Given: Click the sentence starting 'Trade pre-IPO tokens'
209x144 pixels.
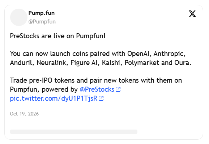Looking at the screenshot, I should pyautogui.click(x=96, y=85).
